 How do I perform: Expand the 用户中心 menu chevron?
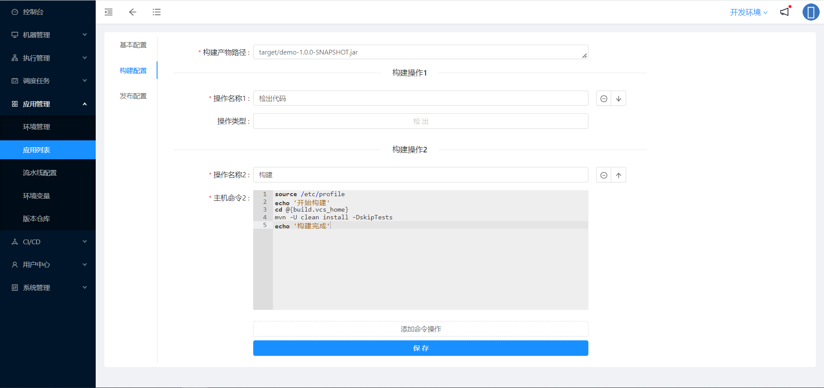85,264
